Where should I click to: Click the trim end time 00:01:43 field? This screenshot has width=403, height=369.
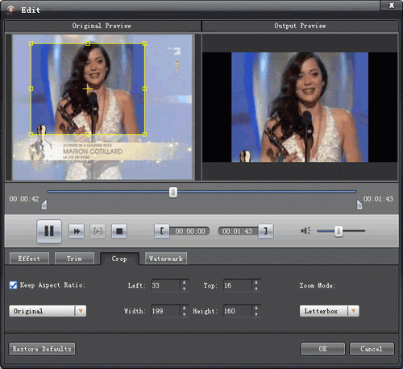[x=238, y=231]
